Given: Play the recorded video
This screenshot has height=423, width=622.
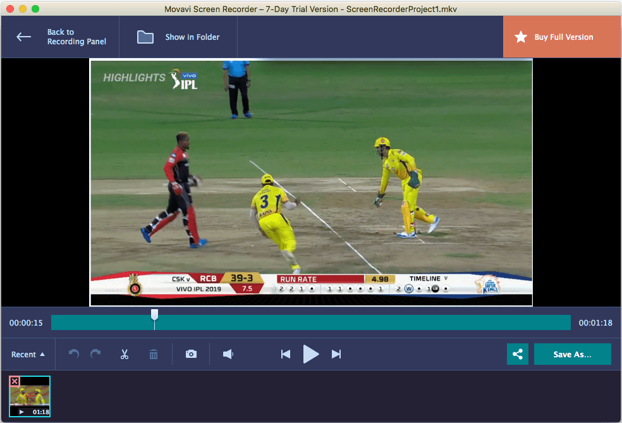Looking at the screenshot, I should pos(311,354).
